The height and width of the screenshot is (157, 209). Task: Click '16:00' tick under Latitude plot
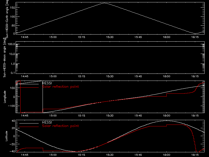tap(166, 155)
